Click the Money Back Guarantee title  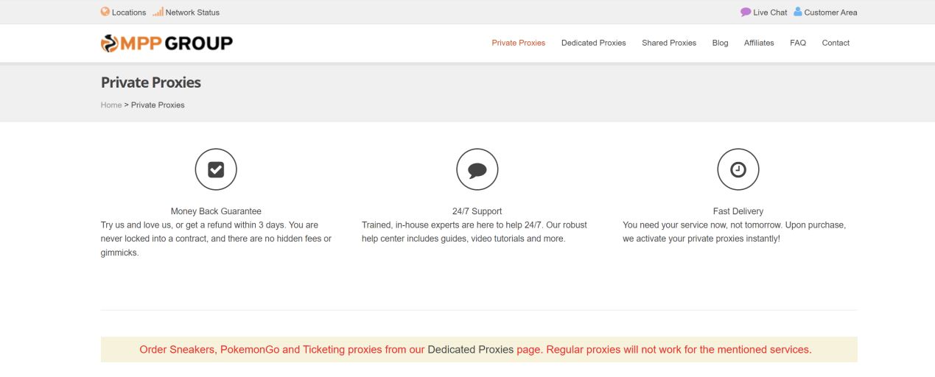216,211
